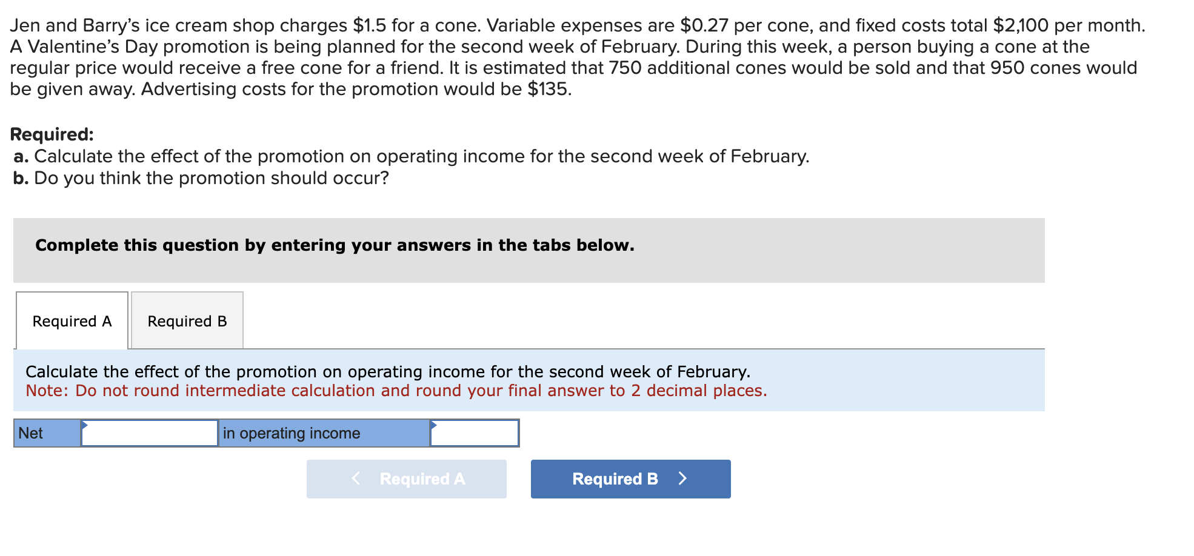Screen dimensions: 1194x556
Task: Click the 'Complete this question' grey banner
Action: point(529,250)
